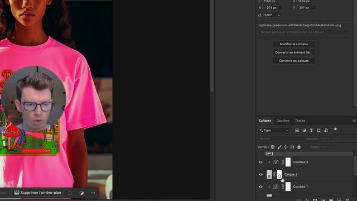Click the Layers panel vertical scrollbar
The width and height of the screenshot is (357, 201).
coord(355,166)
